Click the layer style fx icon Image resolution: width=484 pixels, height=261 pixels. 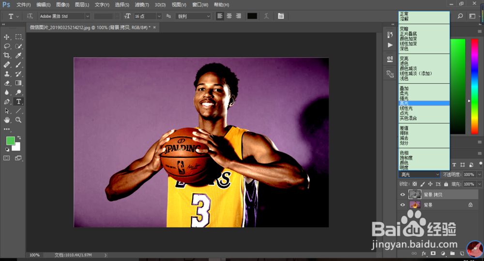pos(424,253)
